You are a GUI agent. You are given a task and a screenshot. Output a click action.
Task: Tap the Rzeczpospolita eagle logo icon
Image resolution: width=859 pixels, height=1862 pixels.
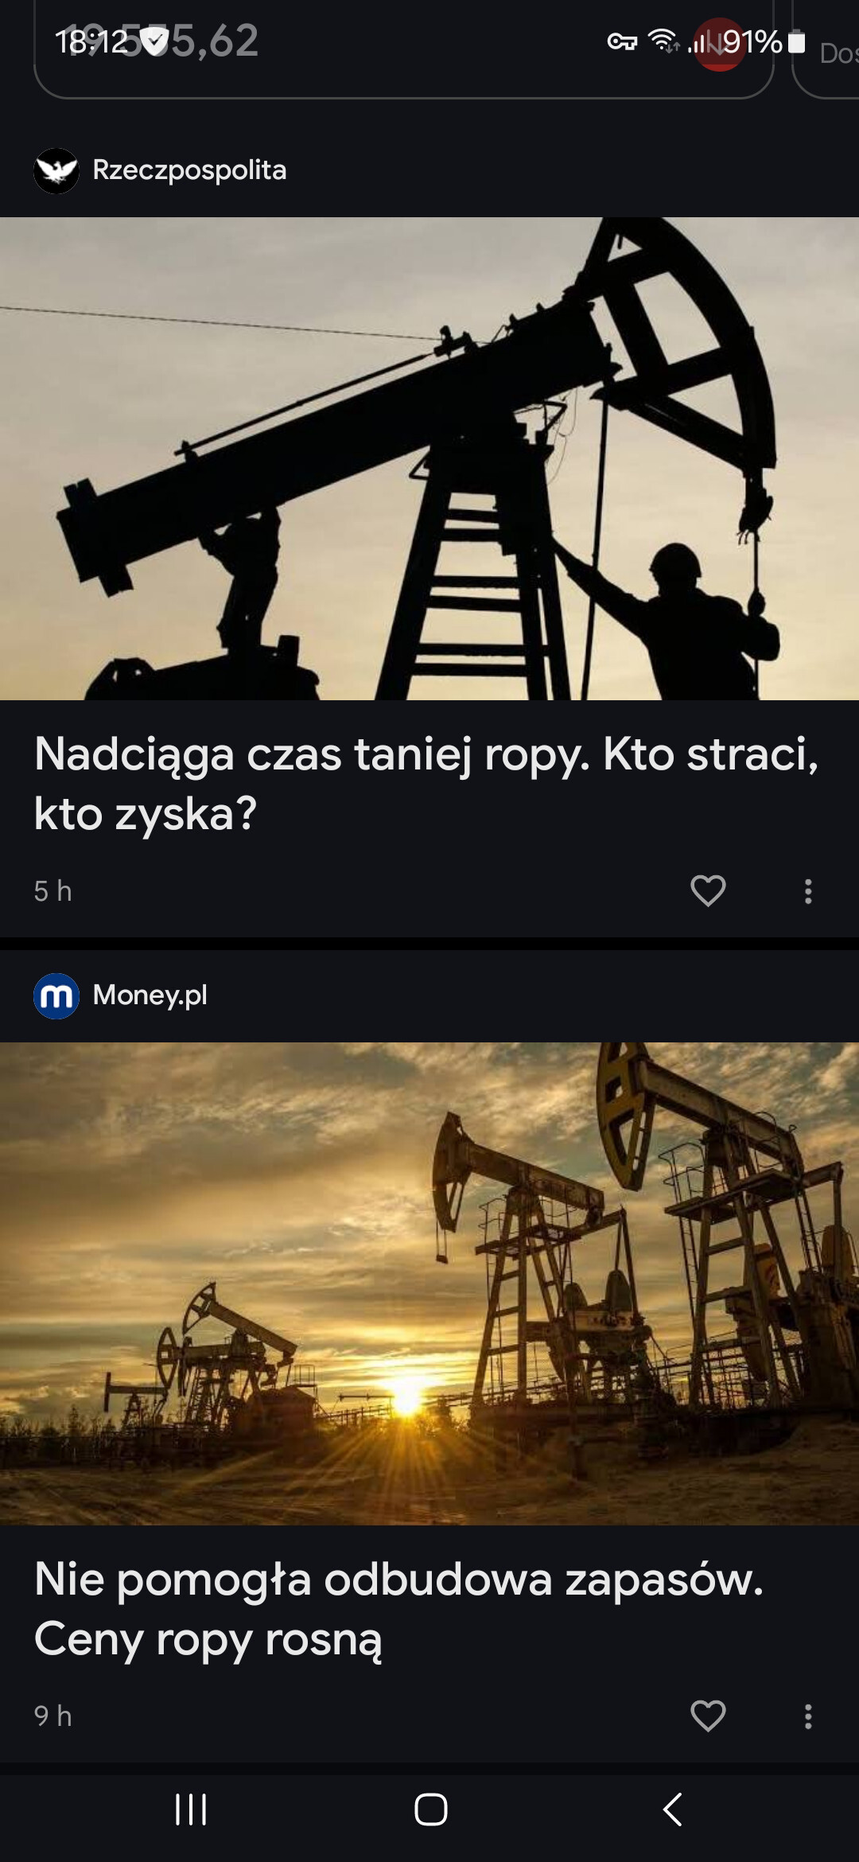coord(56,171)
